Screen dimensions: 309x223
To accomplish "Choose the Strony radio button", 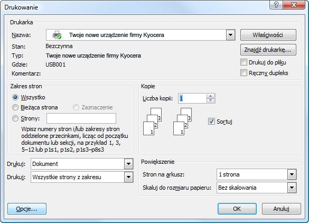I will (15, 118).
